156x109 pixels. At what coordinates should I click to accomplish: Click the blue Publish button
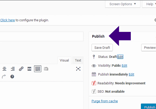click(149, 107)
